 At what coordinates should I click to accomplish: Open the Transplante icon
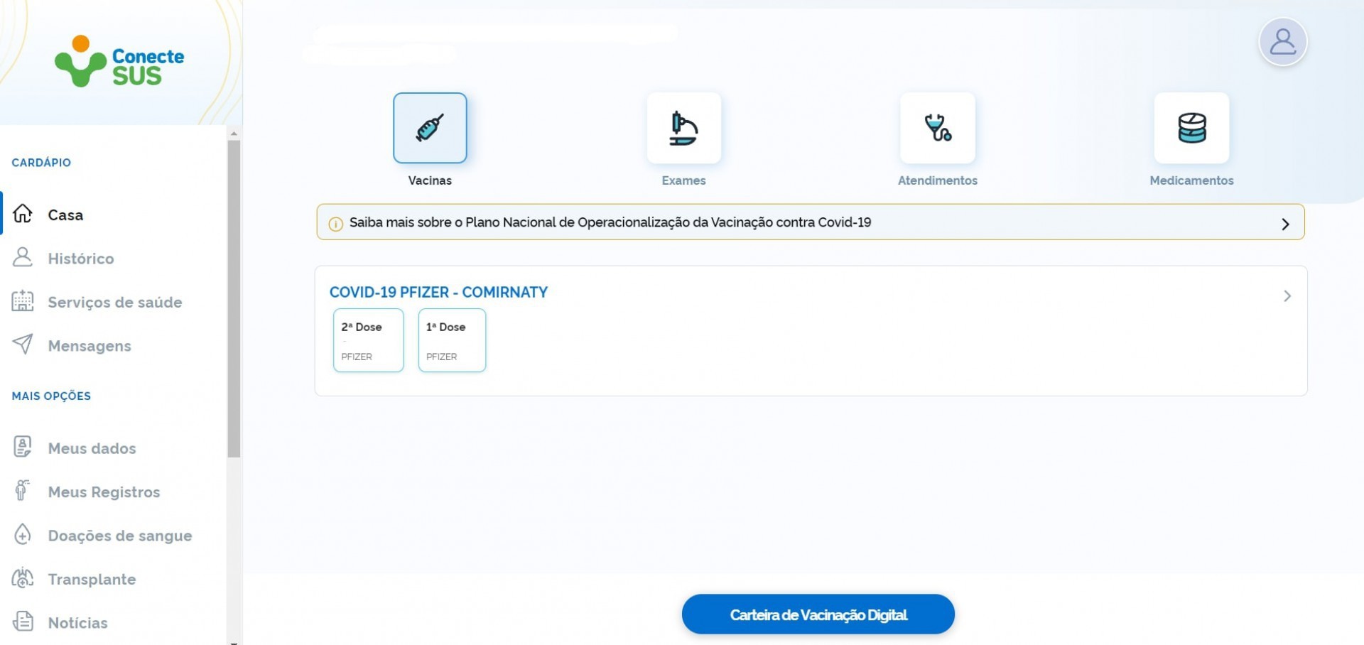[x=23, y=579]
